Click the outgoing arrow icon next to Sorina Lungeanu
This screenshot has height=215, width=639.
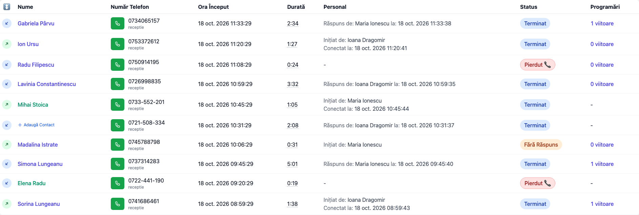pyautogui.click(x=7, y=204)
